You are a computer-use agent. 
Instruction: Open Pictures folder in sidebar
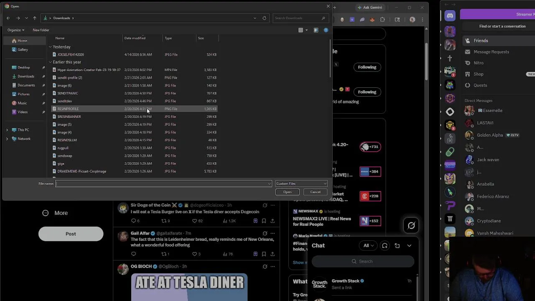click(x=24, y=94)
